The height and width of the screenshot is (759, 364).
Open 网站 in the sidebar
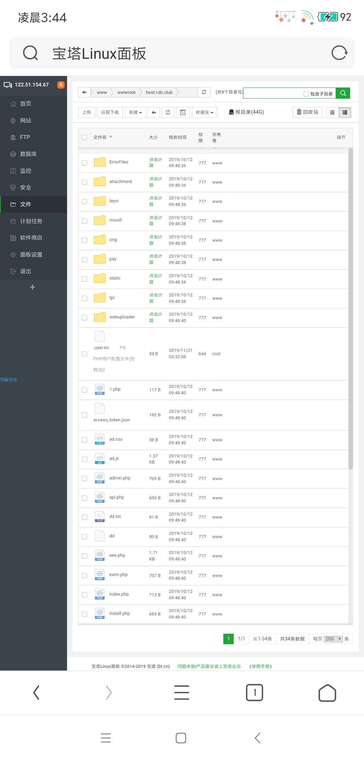[34, 121]
